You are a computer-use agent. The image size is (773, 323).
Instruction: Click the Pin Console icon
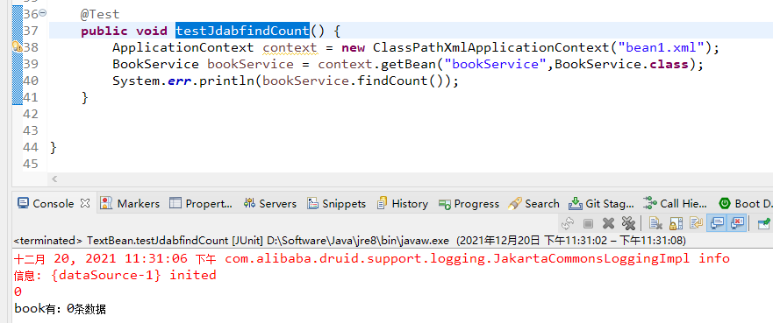coord(763,224)
